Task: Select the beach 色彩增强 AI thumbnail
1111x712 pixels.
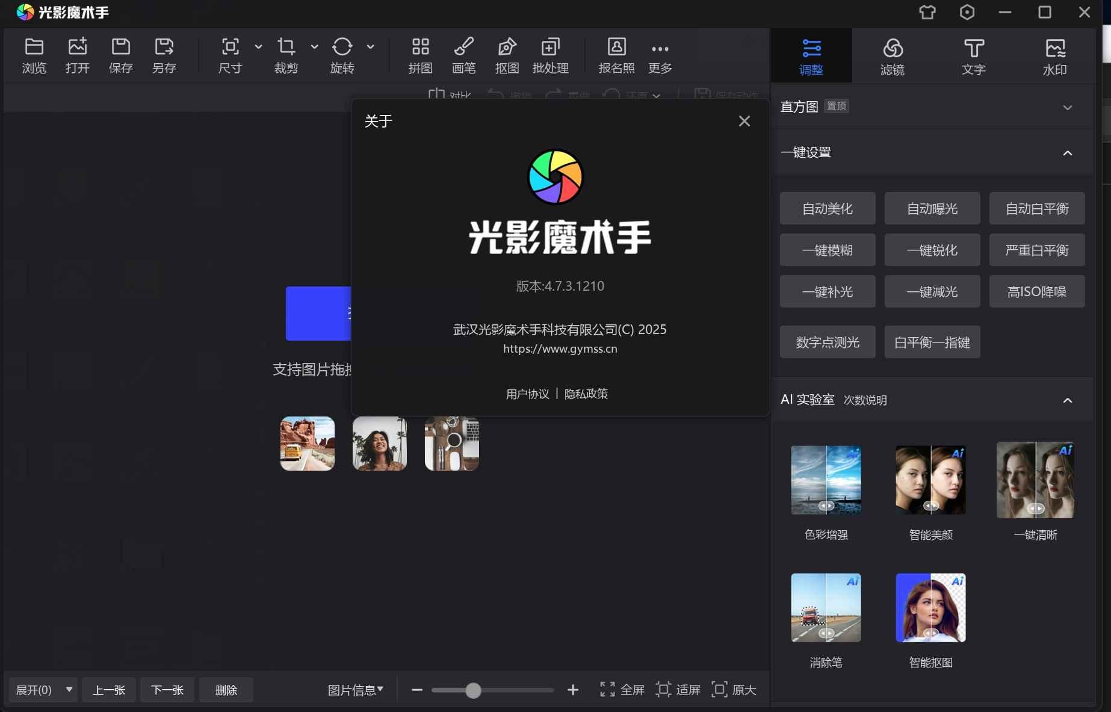Action: point(825,480)
